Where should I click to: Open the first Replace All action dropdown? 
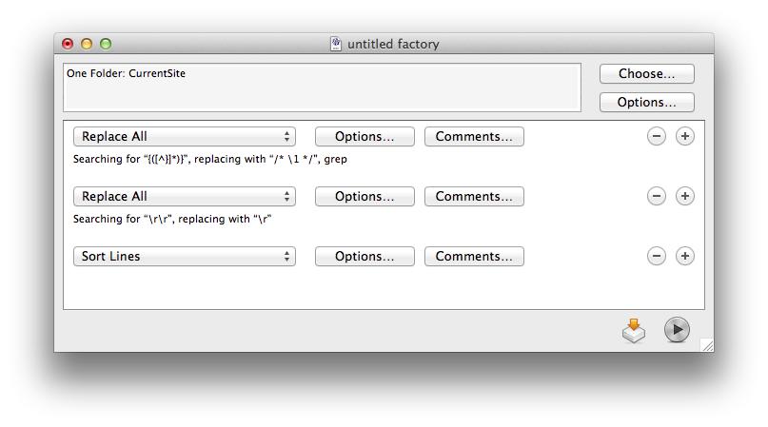click(x=185, y=137)
